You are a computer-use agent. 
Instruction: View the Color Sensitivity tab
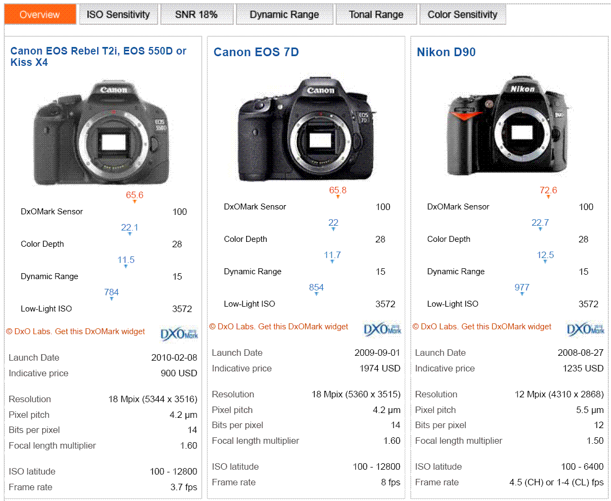click(463, 15)
